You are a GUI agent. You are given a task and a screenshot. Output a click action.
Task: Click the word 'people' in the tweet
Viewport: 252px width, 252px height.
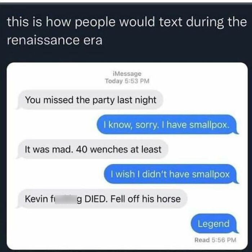pos(95,23)
